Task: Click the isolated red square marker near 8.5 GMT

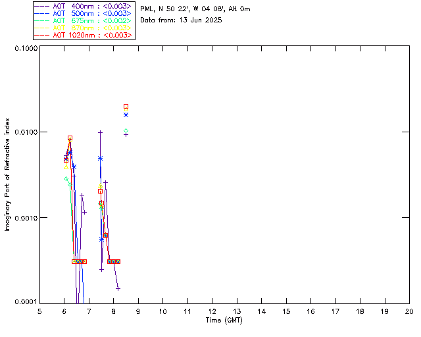Action: tap(126, 107)
